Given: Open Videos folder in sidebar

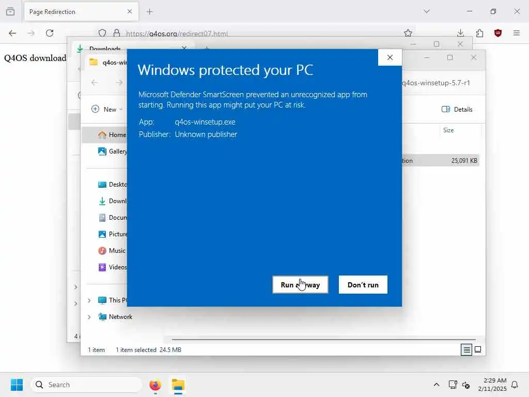Looking at the screenshot, I should pyautogui.click(x=112, y=267).
